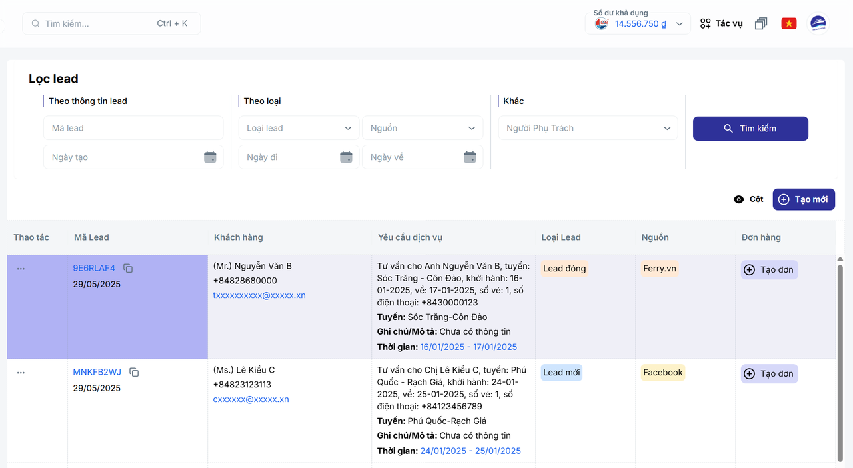853x468 pixels.
Task: Click the Ferry.vn source tag
Action: pos(660,269)
